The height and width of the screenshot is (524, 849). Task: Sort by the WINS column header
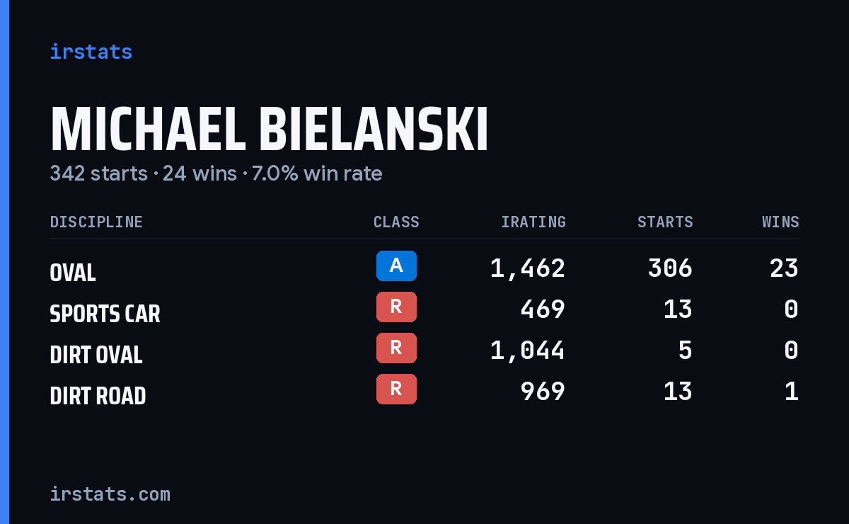pos(780,222)
